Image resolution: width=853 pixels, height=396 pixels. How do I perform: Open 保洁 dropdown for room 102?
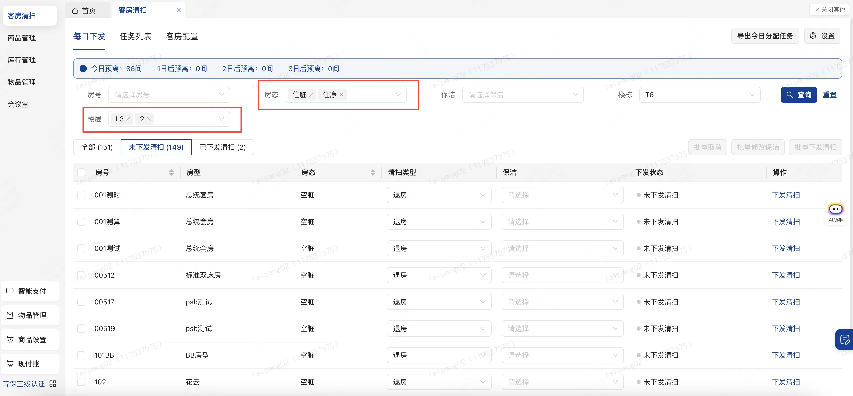[x=562, y=382]
